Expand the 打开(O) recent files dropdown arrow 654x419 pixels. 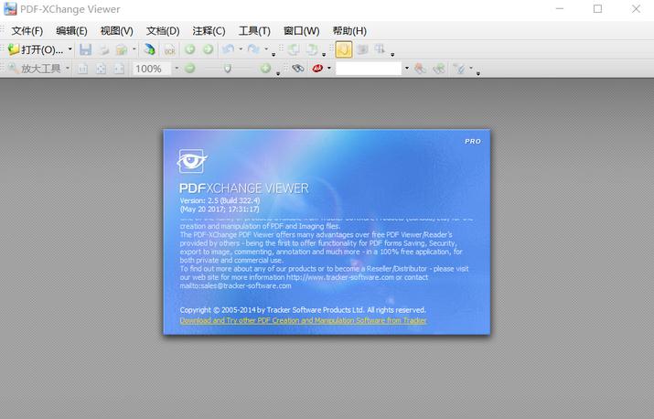click(70, 49)
